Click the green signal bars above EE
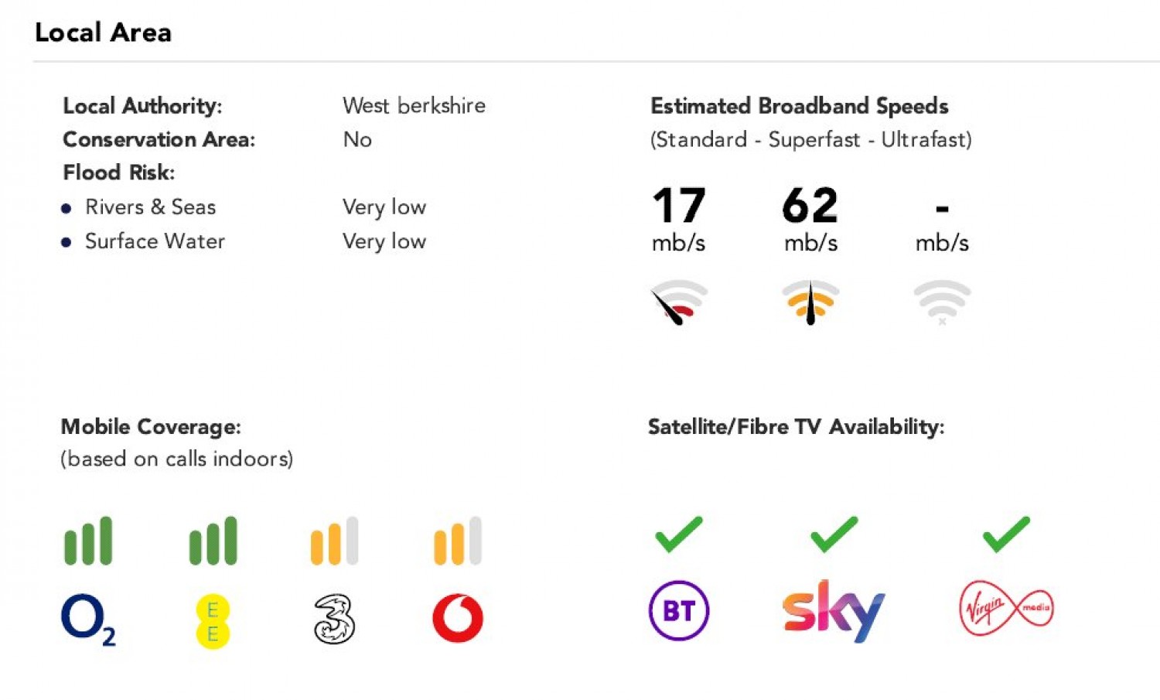 coord(213,541)
